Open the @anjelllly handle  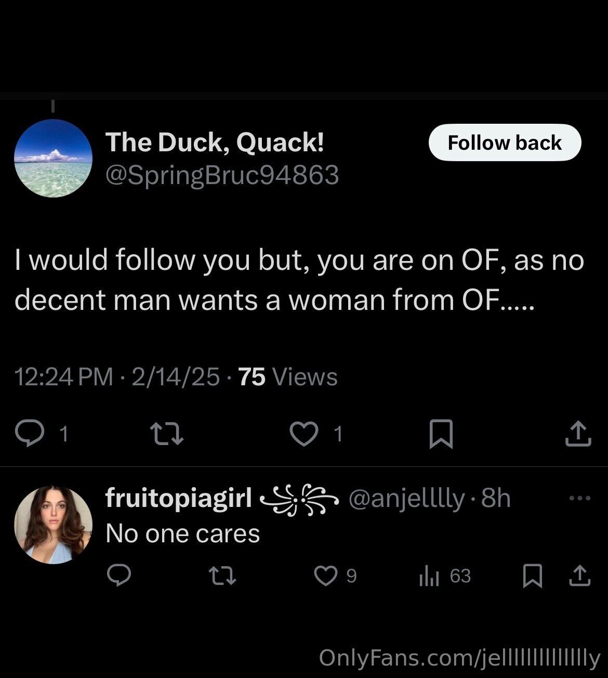(x=407, y=498)
